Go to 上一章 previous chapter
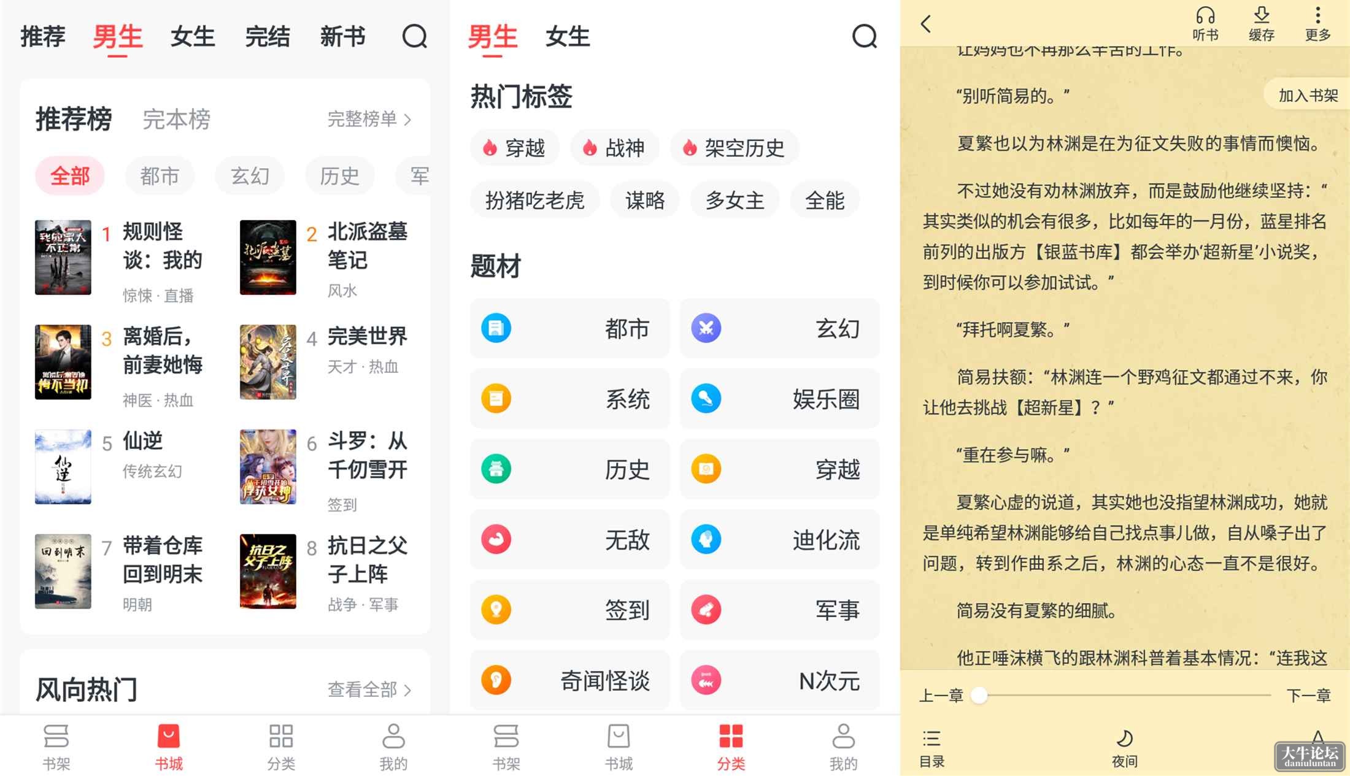1350x776 pixels. [x=941, y=695]
